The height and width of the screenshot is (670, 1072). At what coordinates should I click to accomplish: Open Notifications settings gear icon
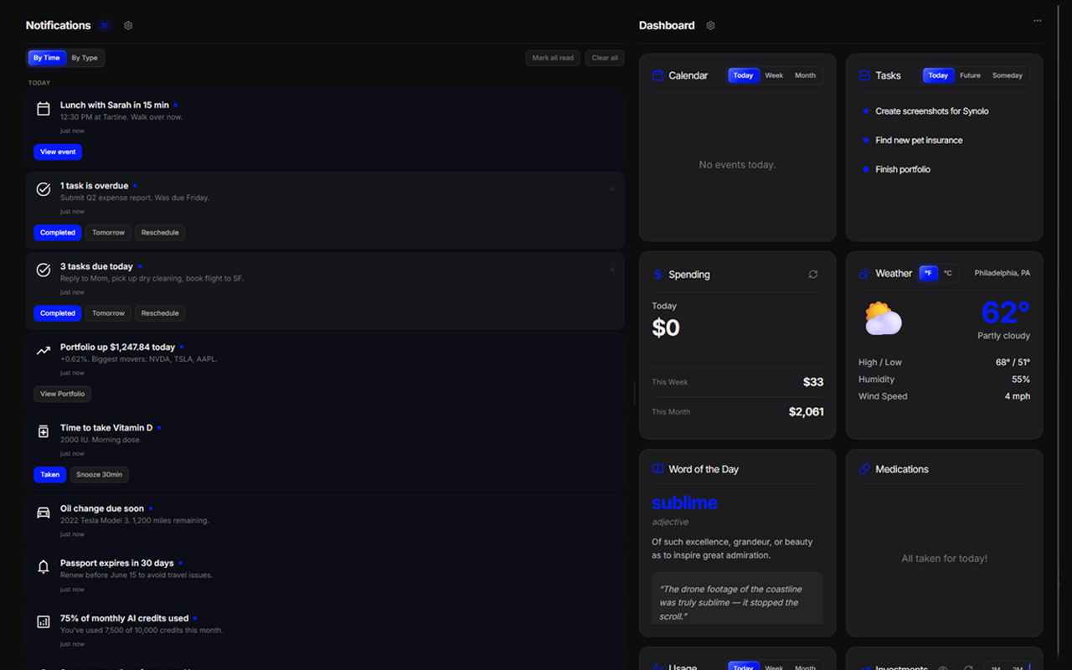tap(128, 26)
